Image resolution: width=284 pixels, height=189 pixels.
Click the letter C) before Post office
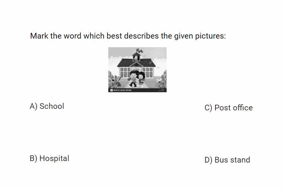coord(208,108)
